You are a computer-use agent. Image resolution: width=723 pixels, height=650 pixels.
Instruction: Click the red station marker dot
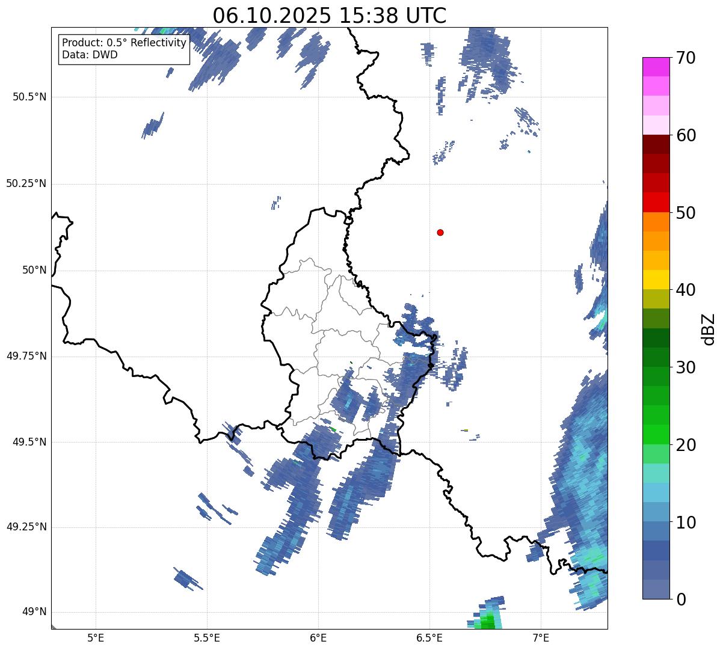point(440,232)
